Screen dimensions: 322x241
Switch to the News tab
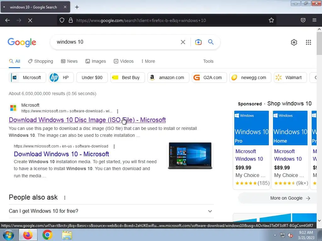[69, 61]
